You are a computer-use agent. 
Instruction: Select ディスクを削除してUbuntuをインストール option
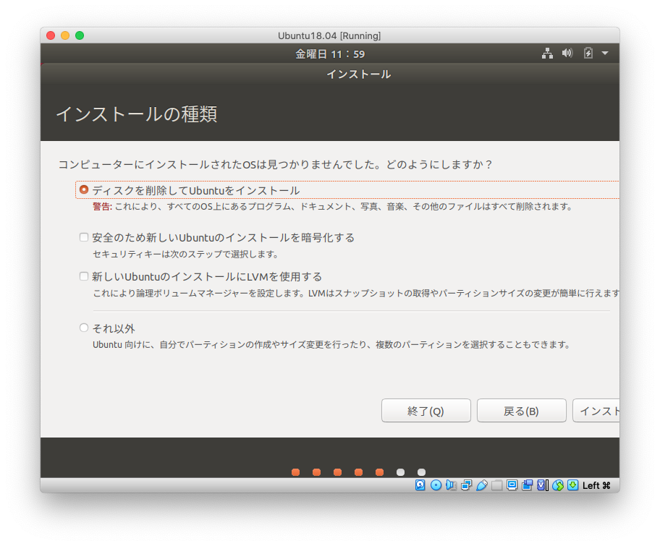click(x=85, y=189)
